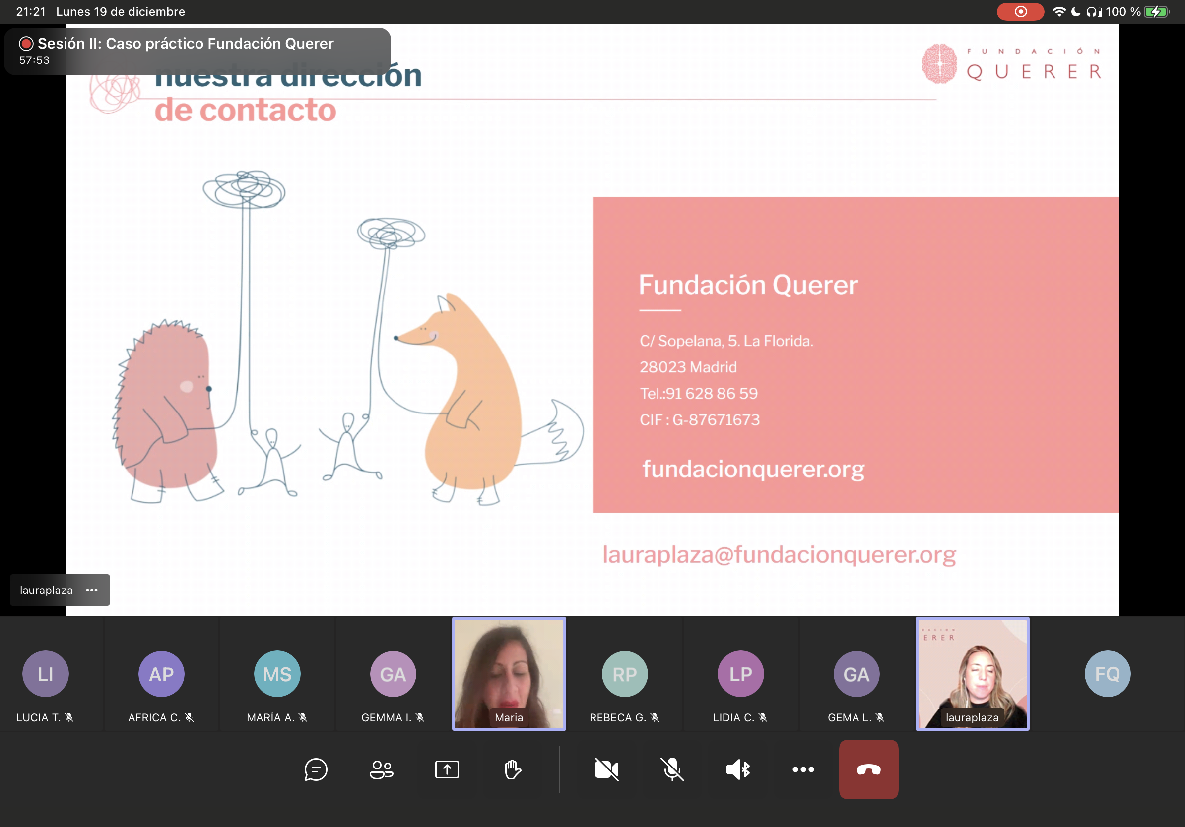The height and width of the screenshot is (827, 1185).
Task: Tap the status bar clock 21:21
Action: coord(31,12)
